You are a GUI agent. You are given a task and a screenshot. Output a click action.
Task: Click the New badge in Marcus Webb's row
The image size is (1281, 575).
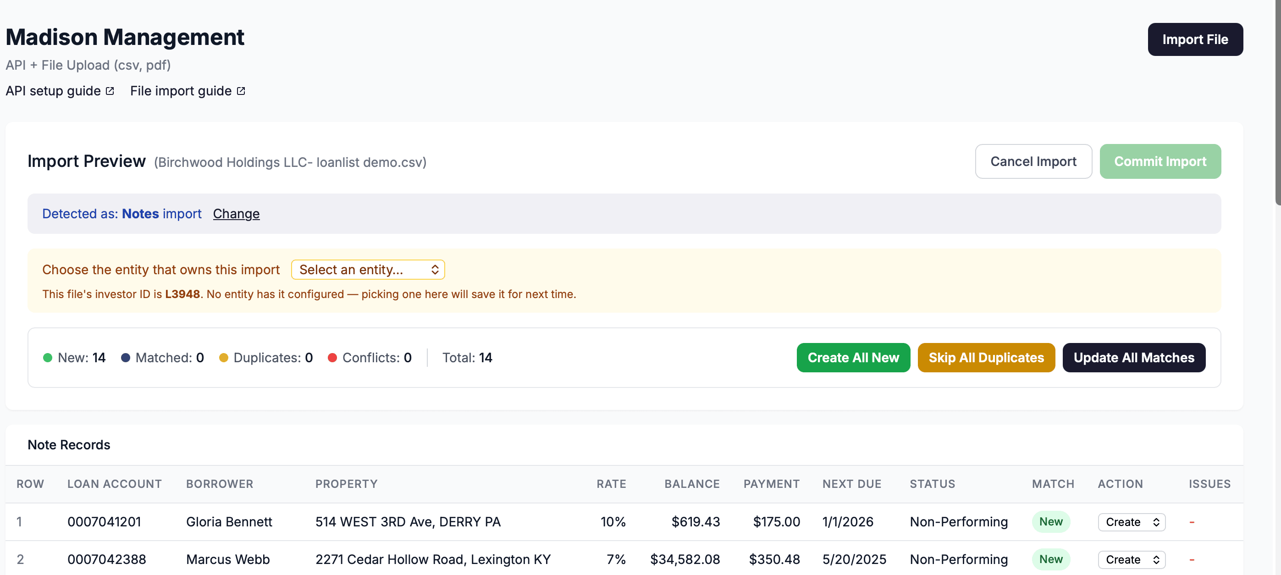1051,559
